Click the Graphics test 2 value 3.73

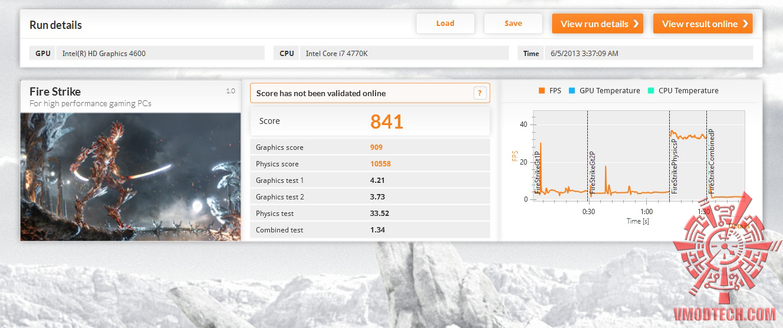pos(377,197)
